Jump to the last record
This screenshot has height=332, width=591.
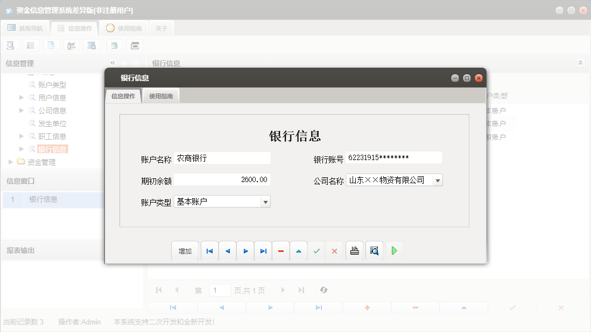(x=263, y=250)
